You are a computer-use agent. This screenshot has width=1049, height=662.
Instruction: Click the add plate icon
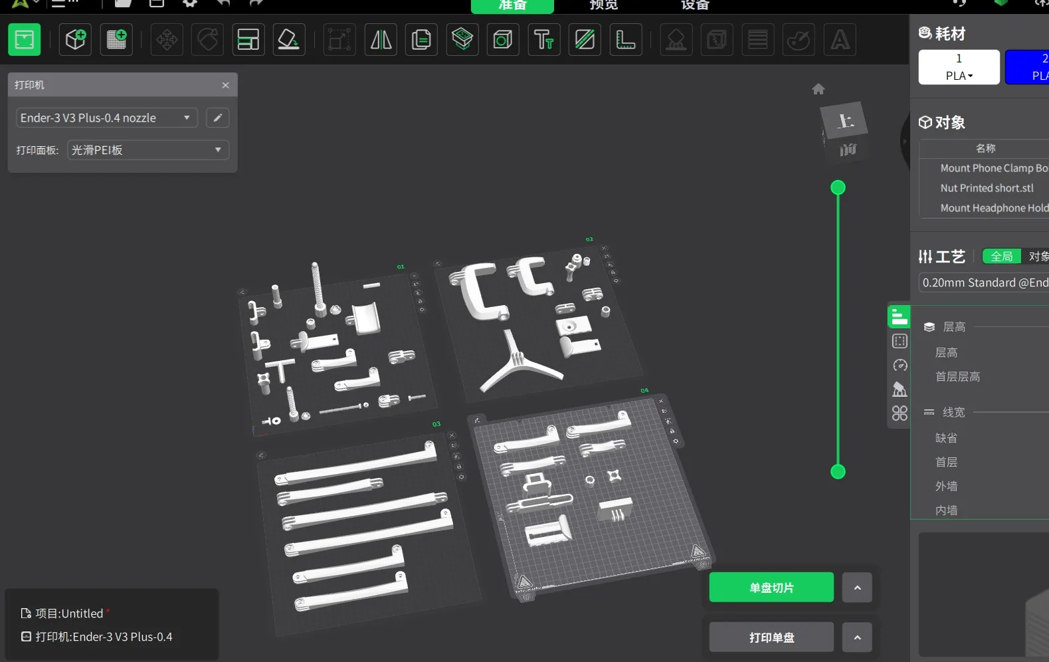point(116,40)
